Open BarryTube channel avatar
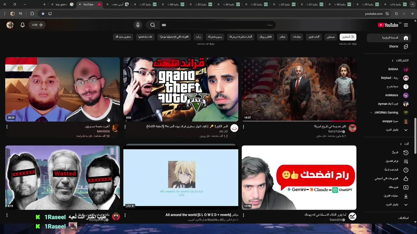Image resolution: width=417 pixels, height=234 pixels. pos(352,128)
